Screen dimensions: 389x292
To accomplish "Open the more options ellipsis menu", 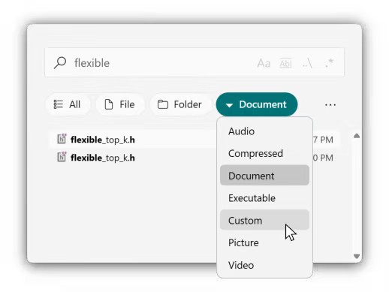I will [x=330, y=105].
